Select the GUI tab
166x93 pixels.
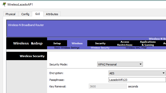(x=38, y=14)
